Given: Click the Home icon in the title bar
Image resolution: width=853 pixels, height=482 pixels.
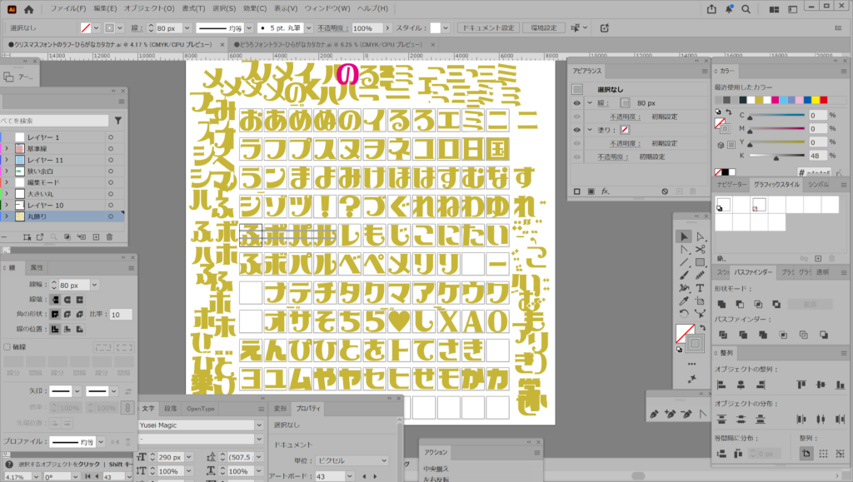Looking at the screenshot, I should click(29, 9).
